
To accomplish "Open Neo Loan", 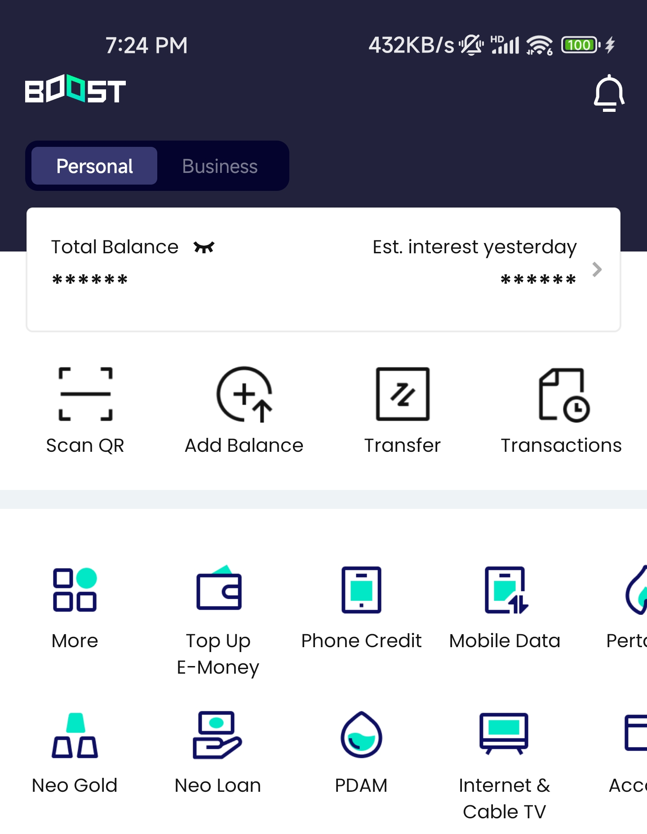I will coord(217,736).
